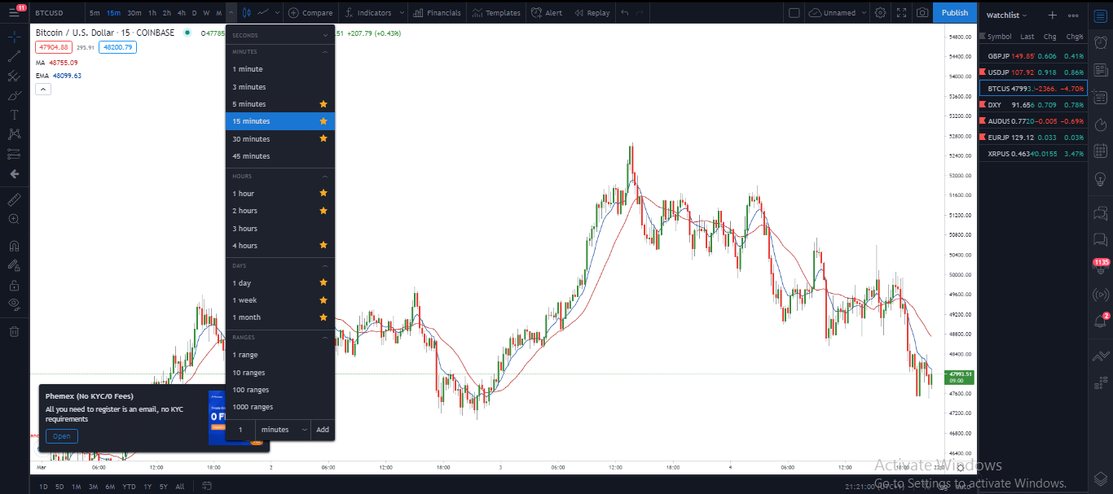Click the custom interval number field
The height and width of the screenshot is (494, 1113).
click(x=240, y=430)
